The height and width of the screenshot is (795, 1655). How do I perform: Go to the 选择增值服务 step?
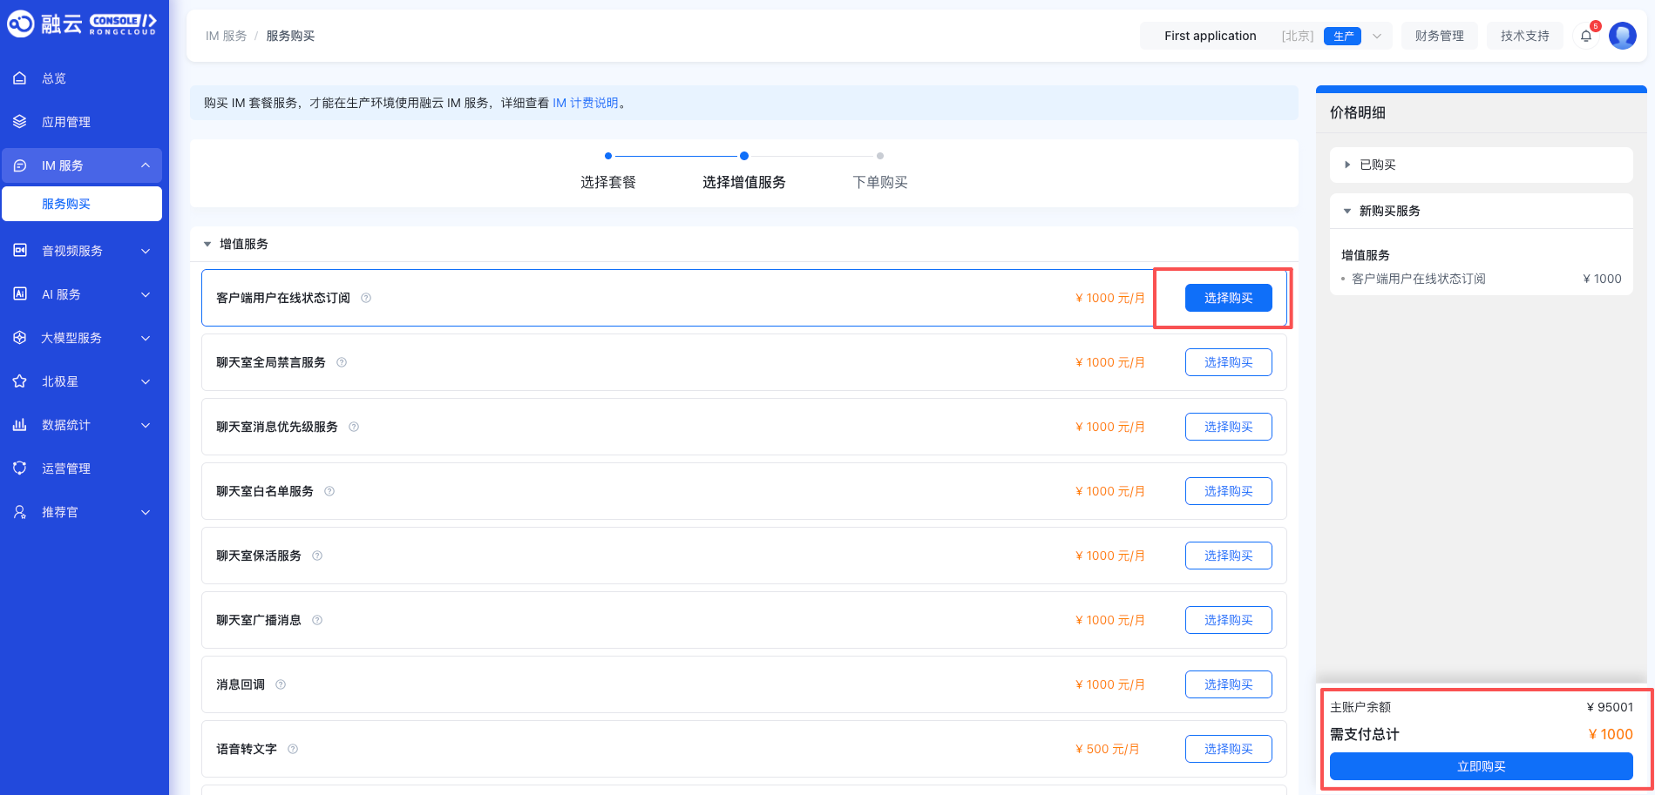pos(744,182)
